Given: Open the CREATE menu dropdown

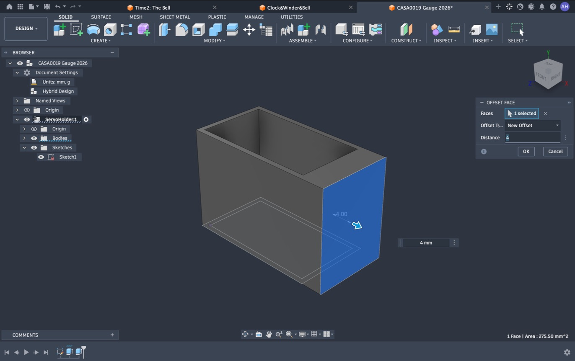Looking at the screenshot, I should [101, 41].
